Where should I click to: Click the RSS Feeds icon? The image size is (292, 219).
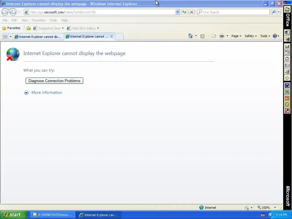pyautogui.click(x=202, y=36)
